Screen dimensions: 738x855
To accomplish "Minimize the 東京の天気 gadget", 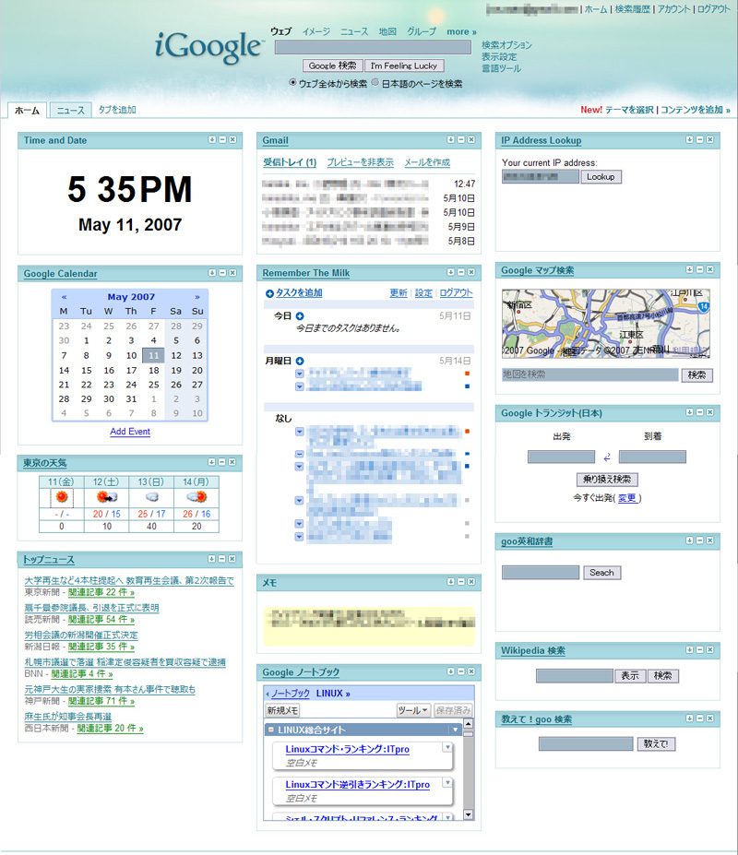I will point(222,462).
